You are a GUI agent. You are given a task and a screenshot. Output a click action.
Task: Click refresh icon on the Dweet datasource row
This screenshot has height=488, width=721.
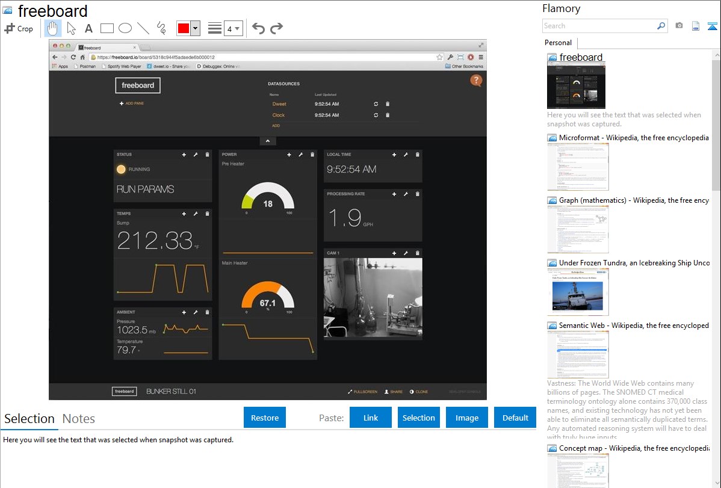(376, 104)
